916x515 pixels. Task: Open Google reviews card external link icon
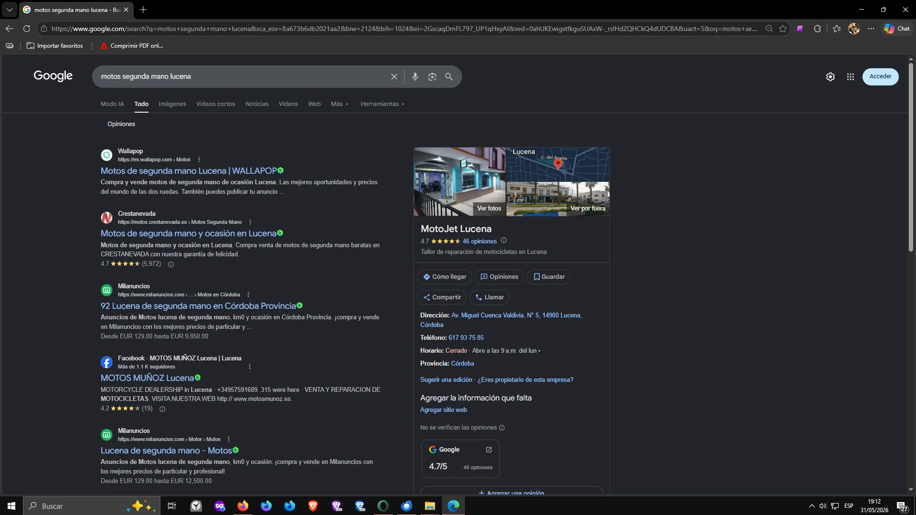click(489, 450)
